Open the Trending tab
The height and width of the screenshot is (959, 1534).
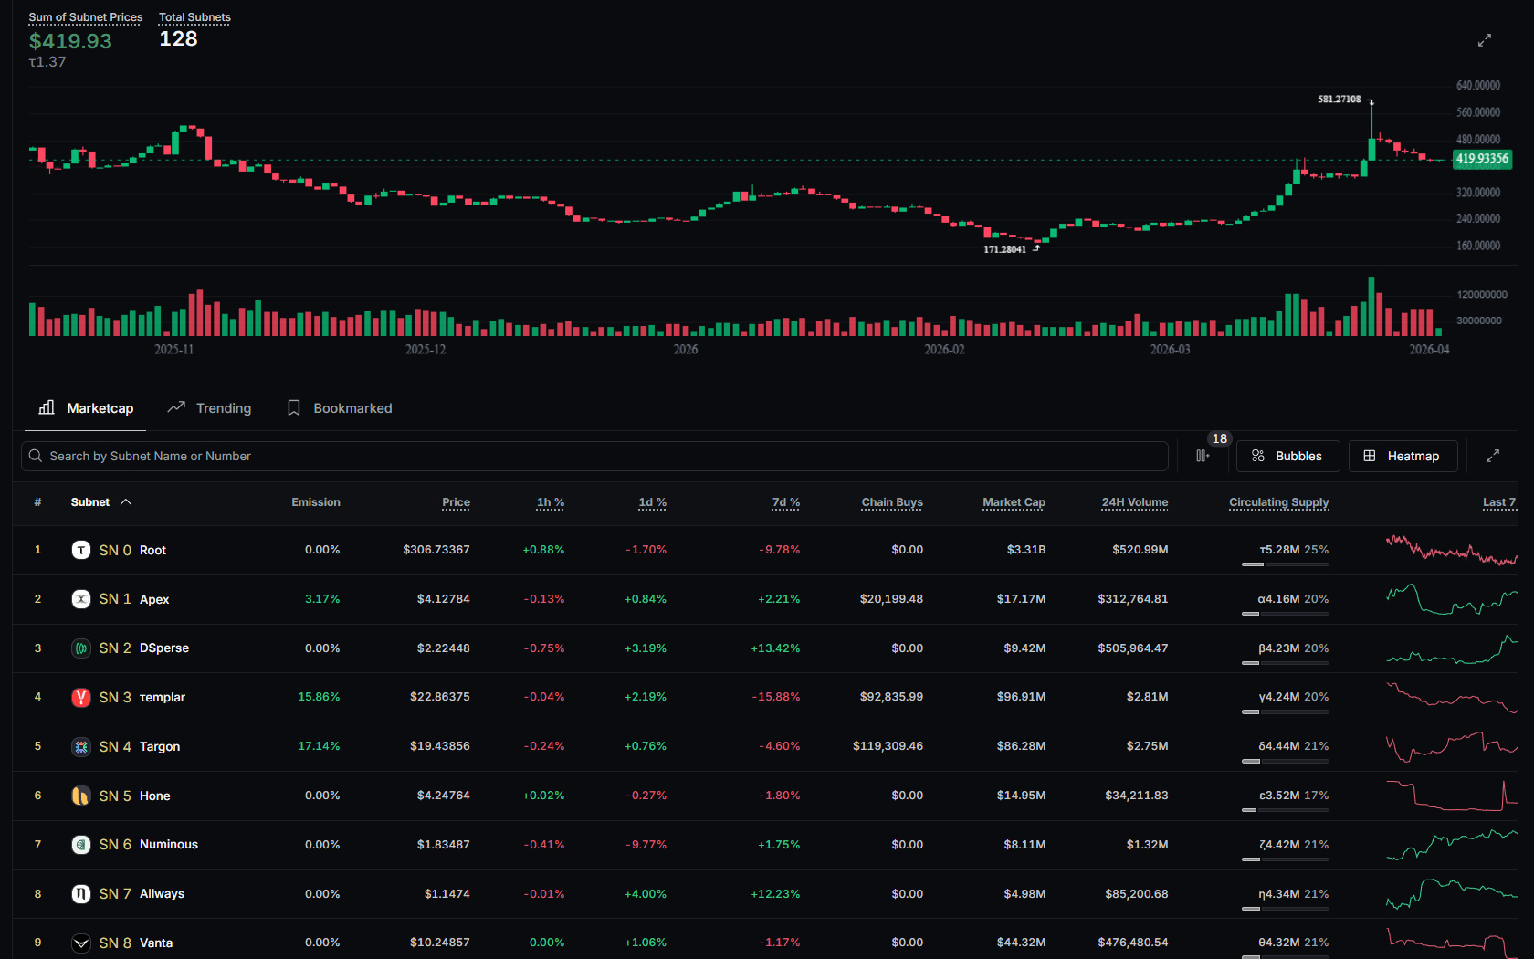pos(210,408)
